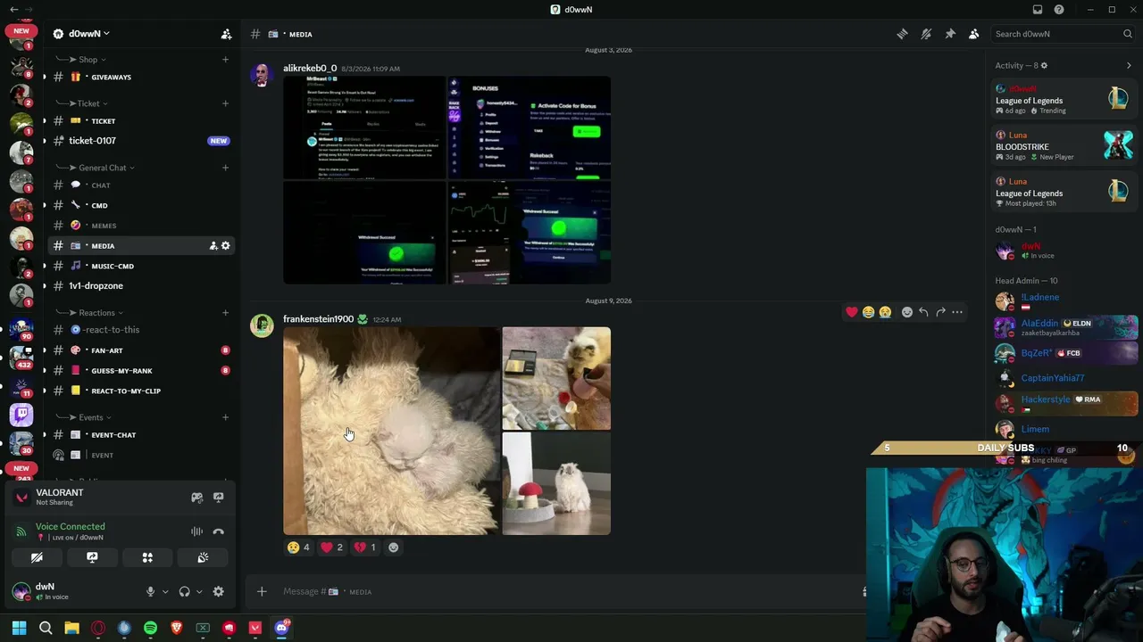The height and width of the screenshot is (642, 1143).
Task: Open the activities launcher button
Action: coord(147,558)
